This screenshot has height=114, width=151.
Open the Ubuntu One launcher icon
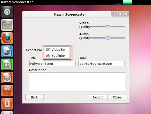[7, 104]
